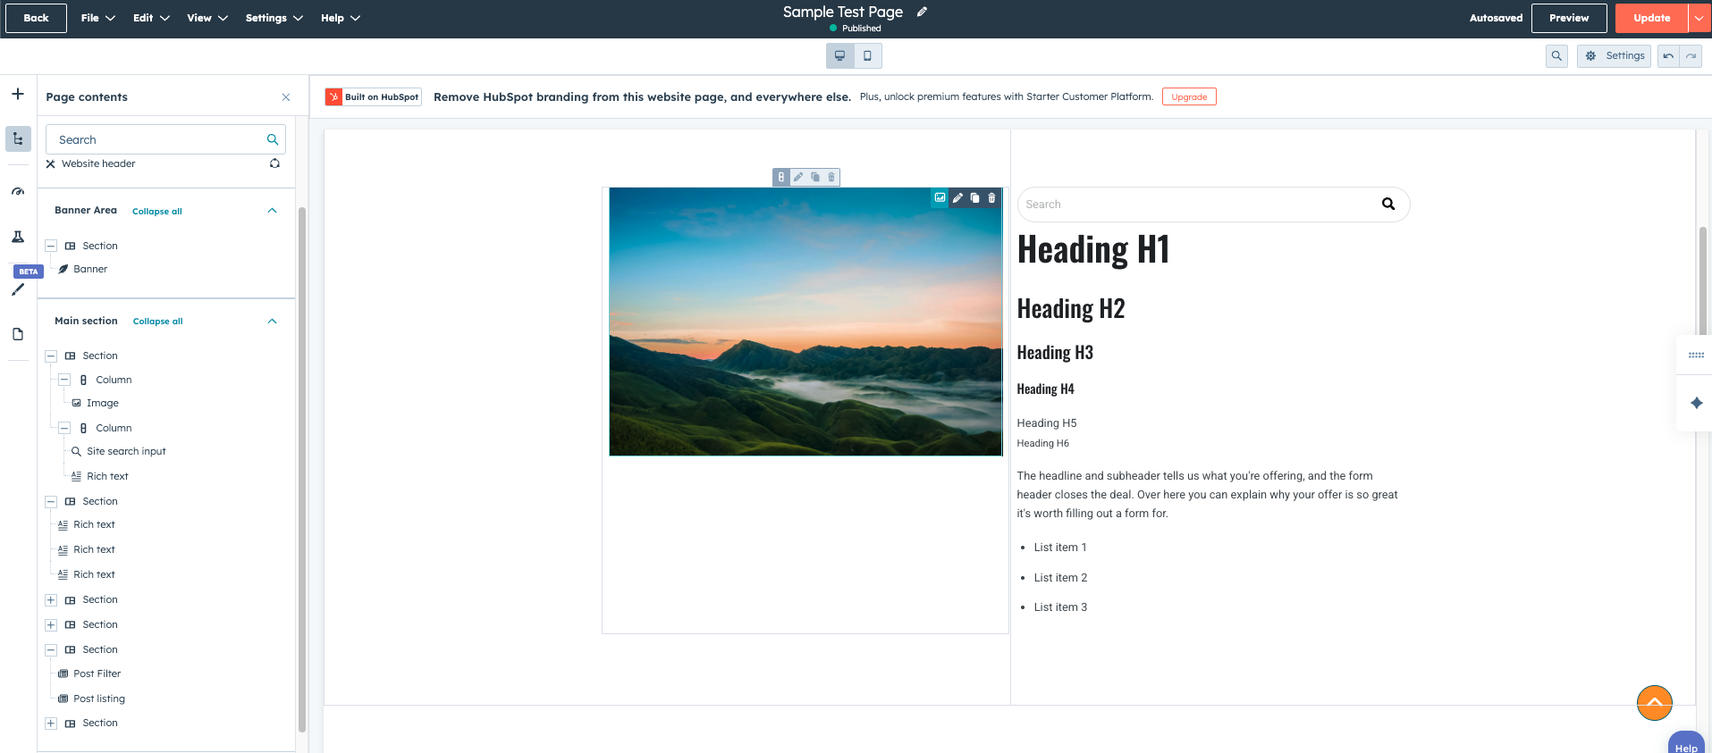Image resolution: width=1712 pixels, height=753 pixels.
Task: Delete the image module using its trash icon
Action: (x=991, y=198)
